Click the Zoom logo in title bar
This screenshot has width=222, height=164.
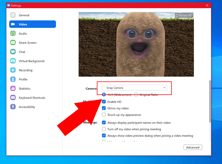(9, 5)
